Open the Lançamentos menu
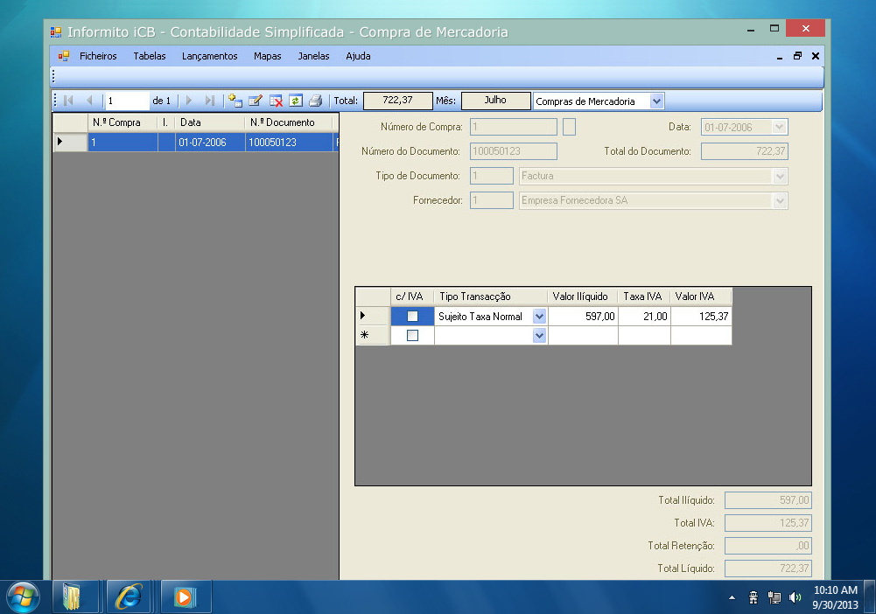876x614 pixels. [x=209, y=56]
